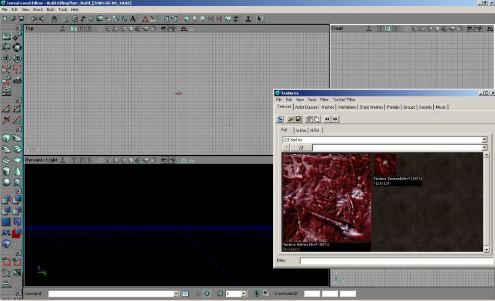Click the Save icon in Textures window

point(298,119)
